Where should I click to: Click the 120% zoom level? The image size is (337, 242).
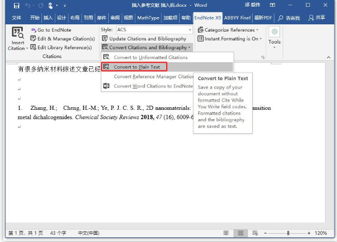coord(320,233)
